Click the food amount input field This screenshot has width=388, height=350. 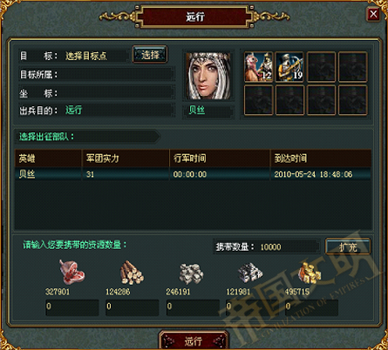pyautogui.click(x=71, y=307)
